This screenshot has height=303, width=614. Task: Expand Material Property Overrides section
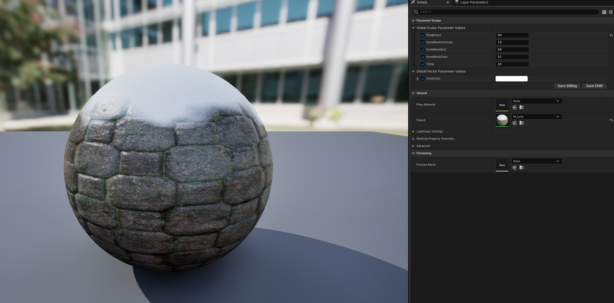click(x=413, y=139)
